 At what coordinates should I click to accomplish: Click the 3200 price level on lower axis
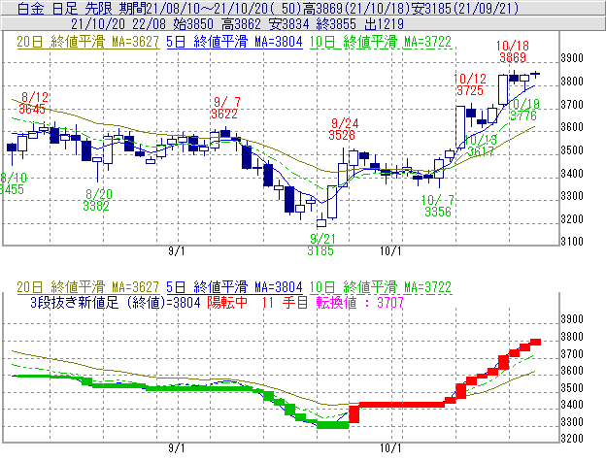[572, 439]
